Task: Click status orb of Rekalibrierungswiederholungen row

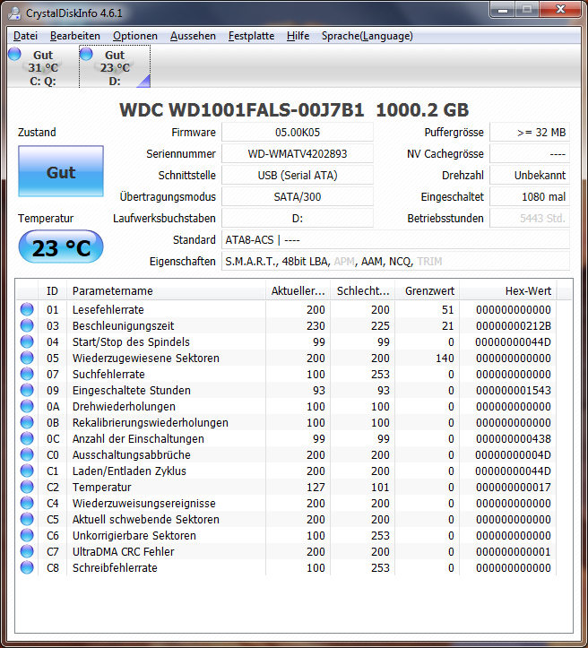Action: [27, 422]
